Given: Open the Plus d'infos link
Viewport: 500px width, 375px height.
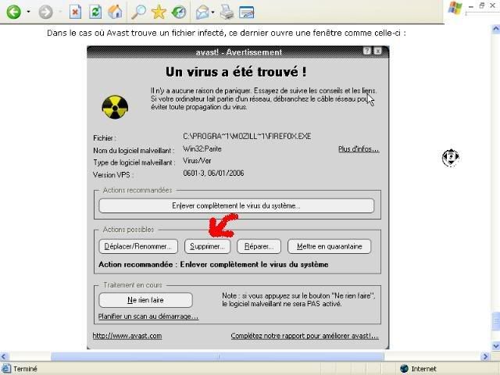Looking at the screenshot, I should pyautogui.click(x=359, y=149).
